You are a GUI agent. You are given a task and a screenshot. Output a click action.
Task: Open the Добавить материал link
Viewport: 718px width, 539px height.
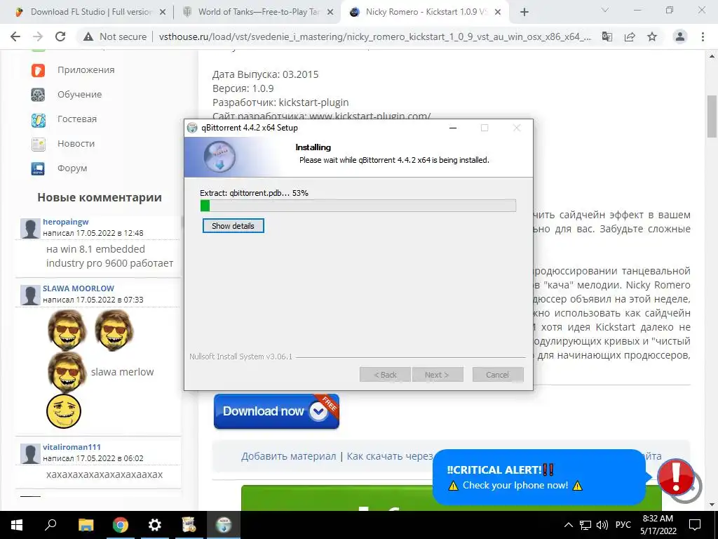(x=288, y=456)
